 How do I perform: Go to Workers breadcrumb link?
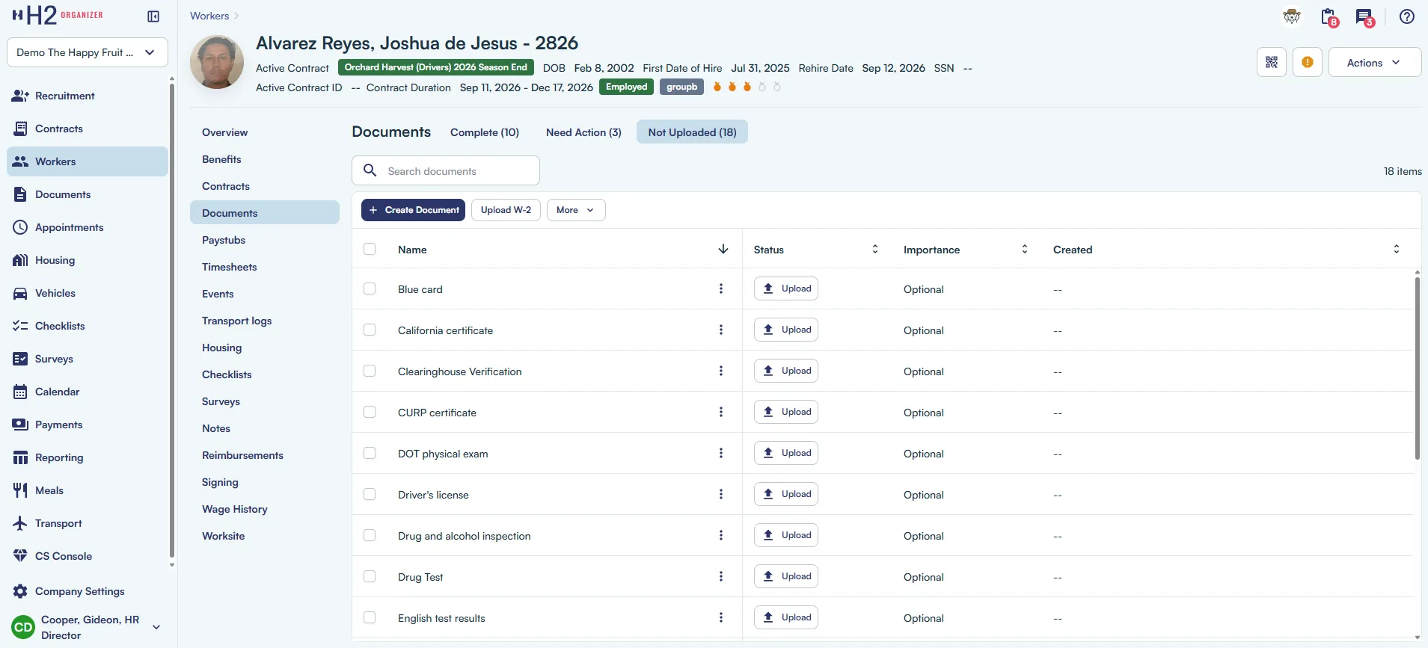click(x=209, y=16)
